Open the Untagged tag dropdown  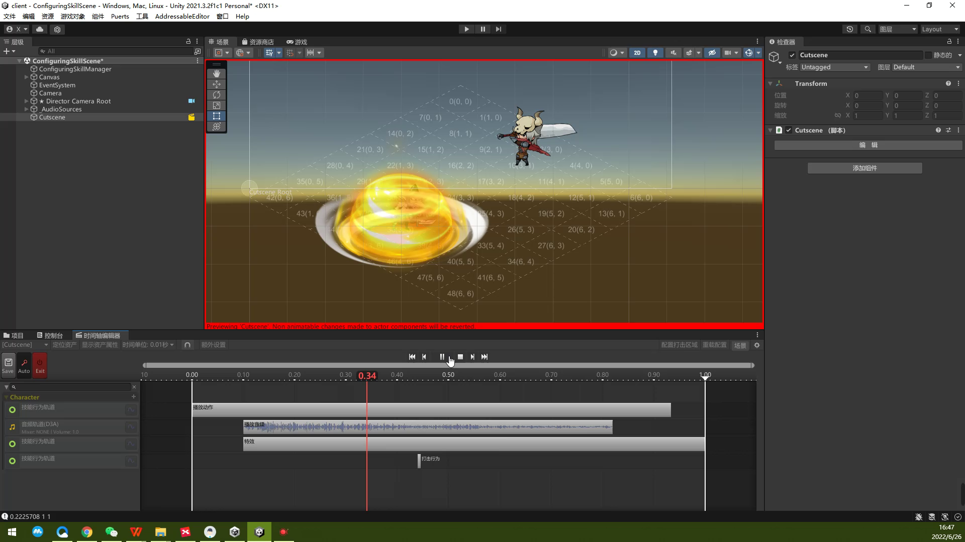(x=834, y=67)
